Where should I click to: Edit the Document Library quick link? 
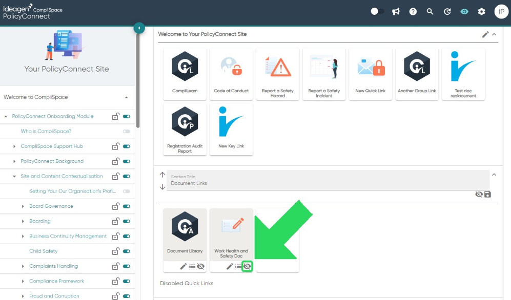coord(183,267)
